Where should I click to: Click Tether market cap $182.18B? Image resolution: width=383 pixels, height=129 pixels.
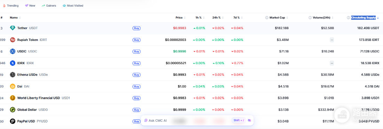point(282,28)
